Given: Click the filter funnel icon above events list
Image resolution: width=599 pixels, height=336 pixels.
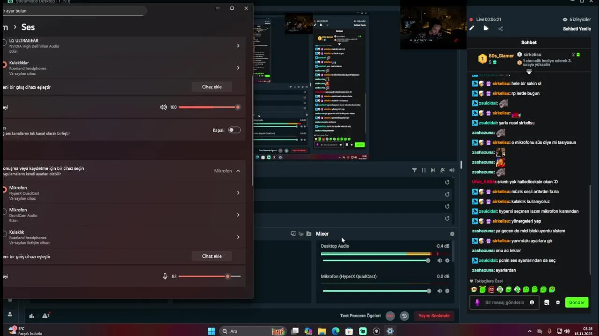Looking at the screenshot, I should [414, 170].
